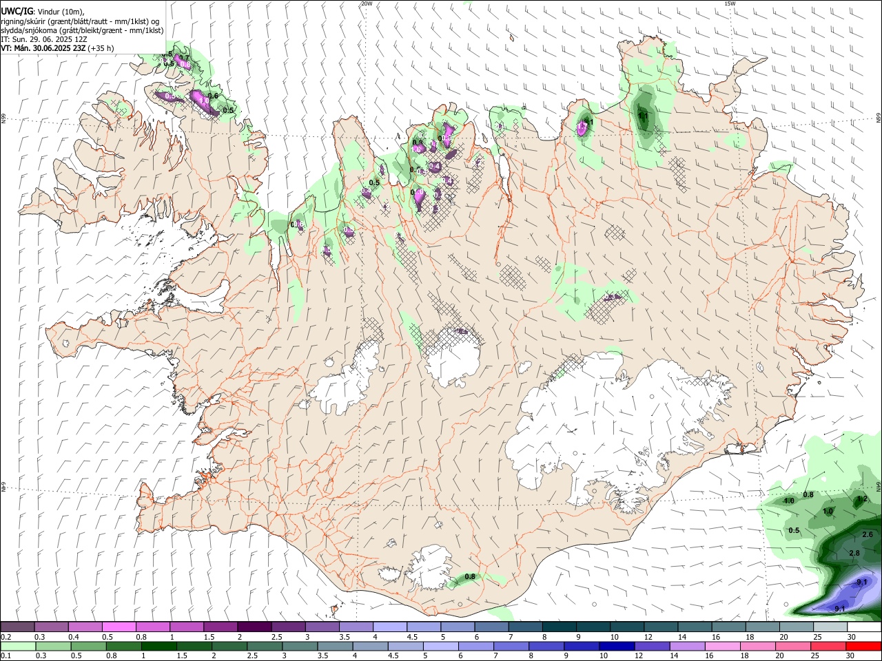882x661 pixels.
Task: Click the '4.0' precipitation value on the map
Action: pyautogui.click(x=790, y=501)
